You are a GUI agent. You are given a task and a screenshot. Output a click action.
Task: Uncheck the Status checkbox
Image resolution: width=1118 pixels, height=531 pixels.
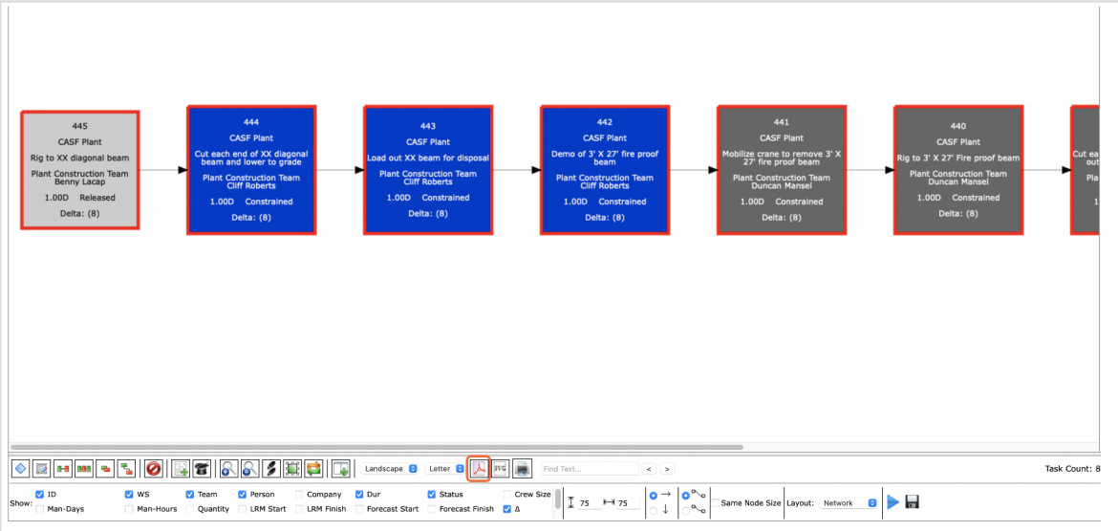[x=431, y=494]
